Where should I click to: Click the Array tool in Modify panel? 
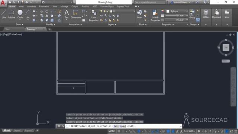coord(52,20)
